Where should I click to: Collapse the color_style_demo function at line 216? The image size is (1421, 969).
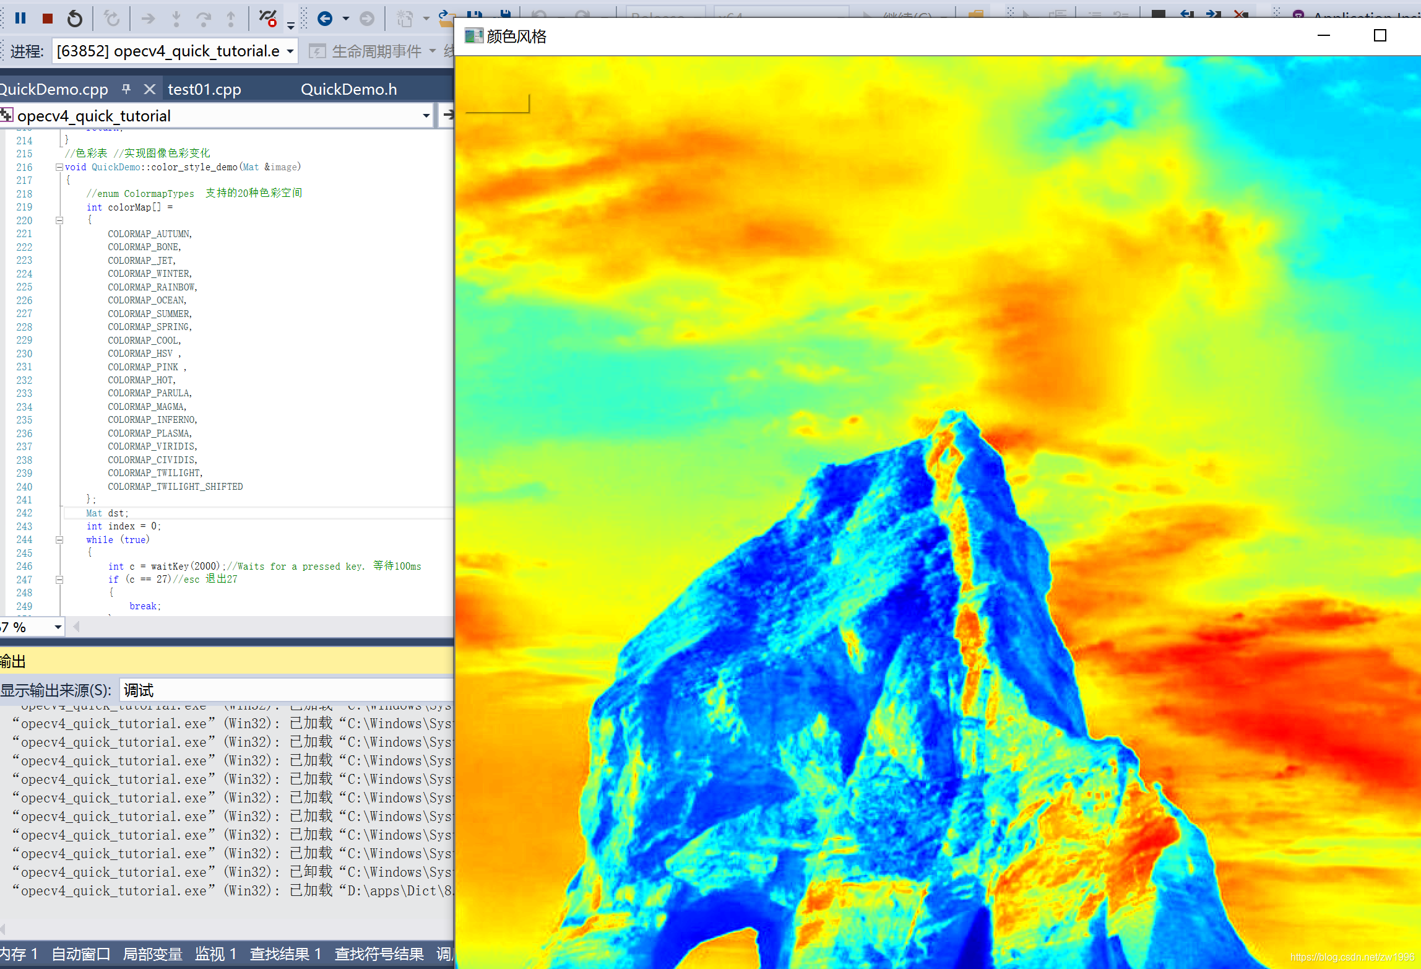(x=59, y=167)
